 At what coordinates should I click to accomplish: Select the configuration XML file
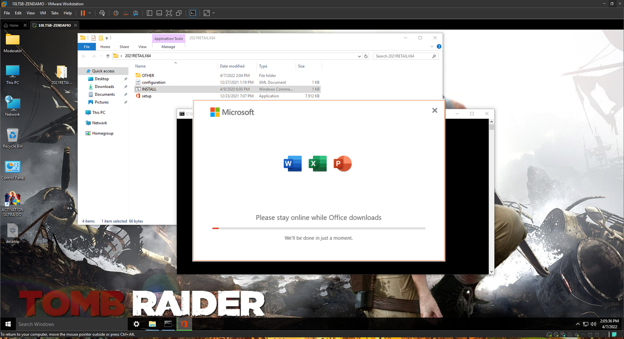click(x=227, y=82)
